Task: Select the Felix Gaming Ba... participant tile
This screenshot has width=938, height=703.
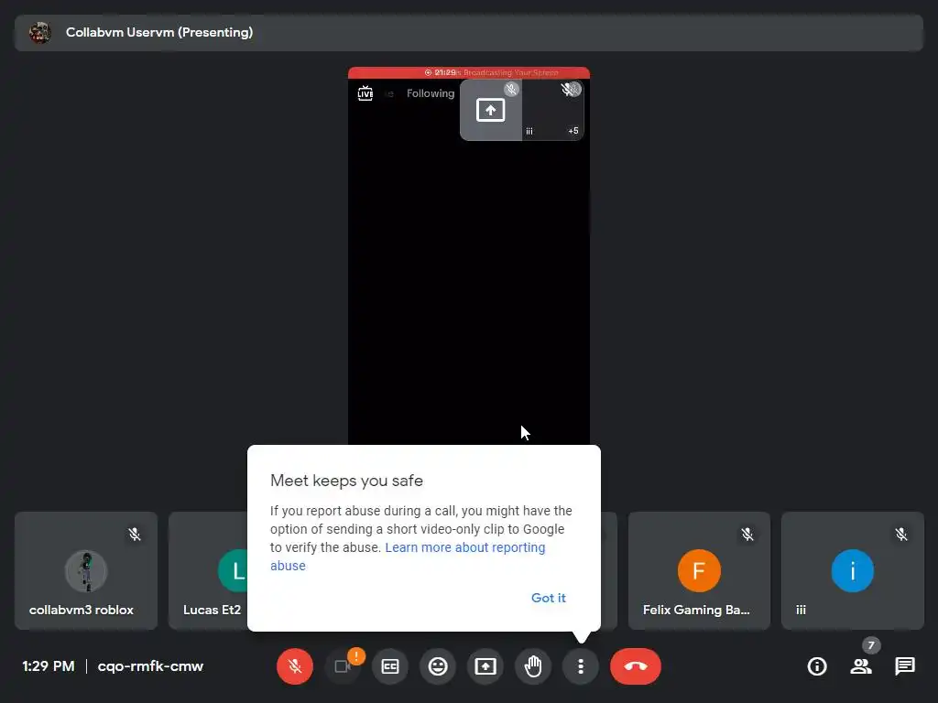Action: coord(699,570)
